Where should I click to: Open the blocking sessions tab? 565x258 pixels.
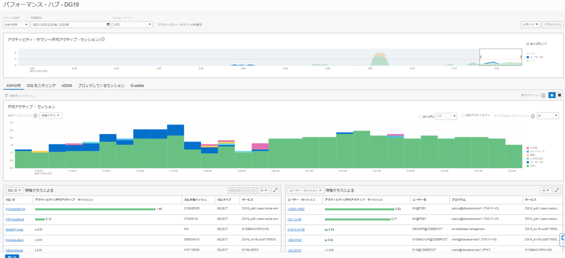[101, 86]
